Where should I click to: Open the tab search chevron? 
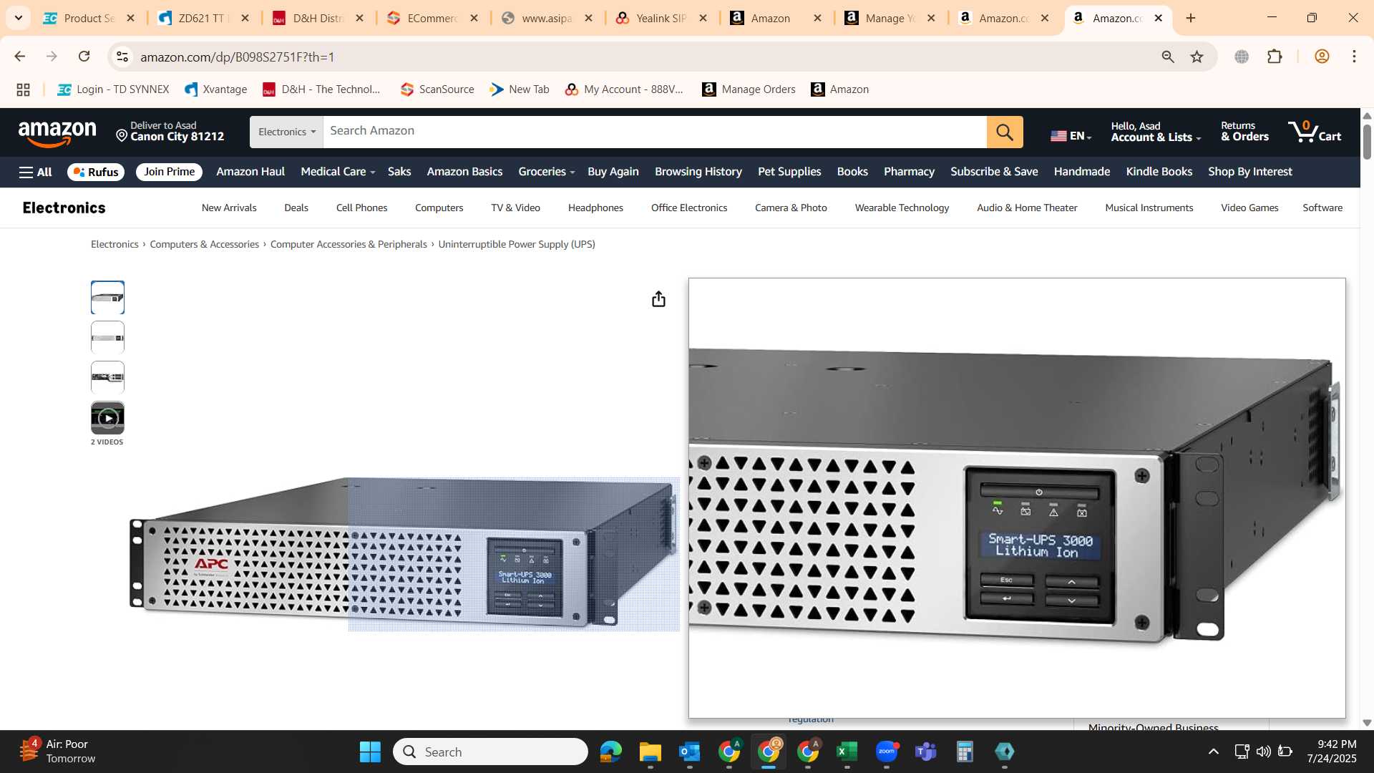pyautogui.click(x=19, y=18)
